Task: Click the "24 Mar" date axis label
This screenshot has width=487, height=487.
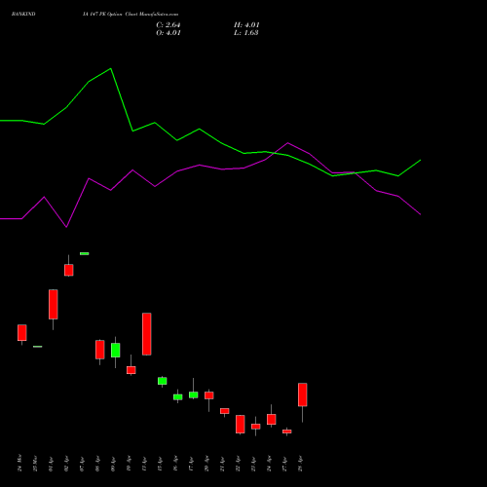Action: click(x=19, y=463)
